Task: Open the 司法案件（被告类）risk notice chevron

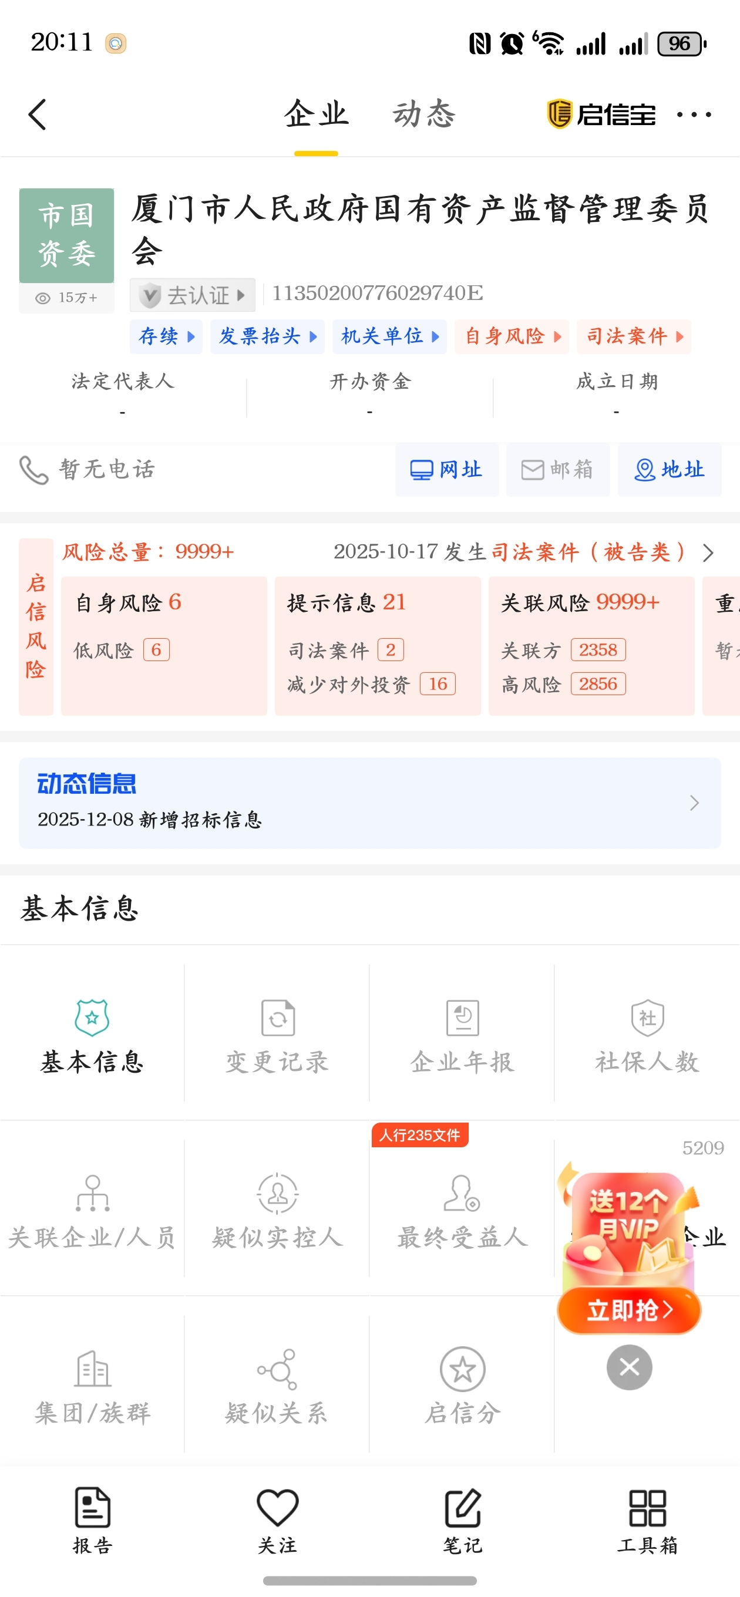Action: point(708,552)
